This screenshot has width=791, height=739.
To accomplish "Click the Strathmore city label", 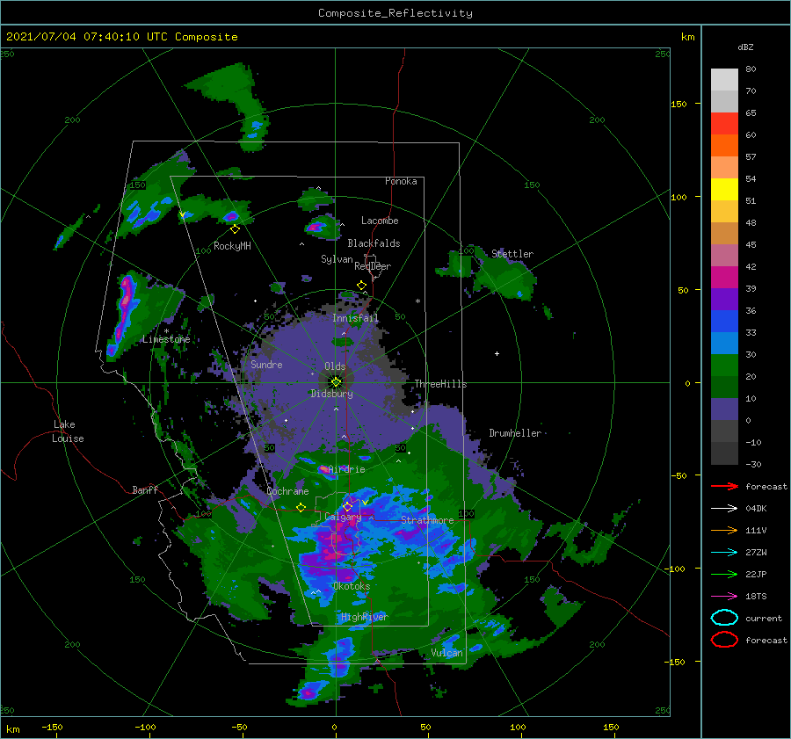I will [x=427, y=520].
